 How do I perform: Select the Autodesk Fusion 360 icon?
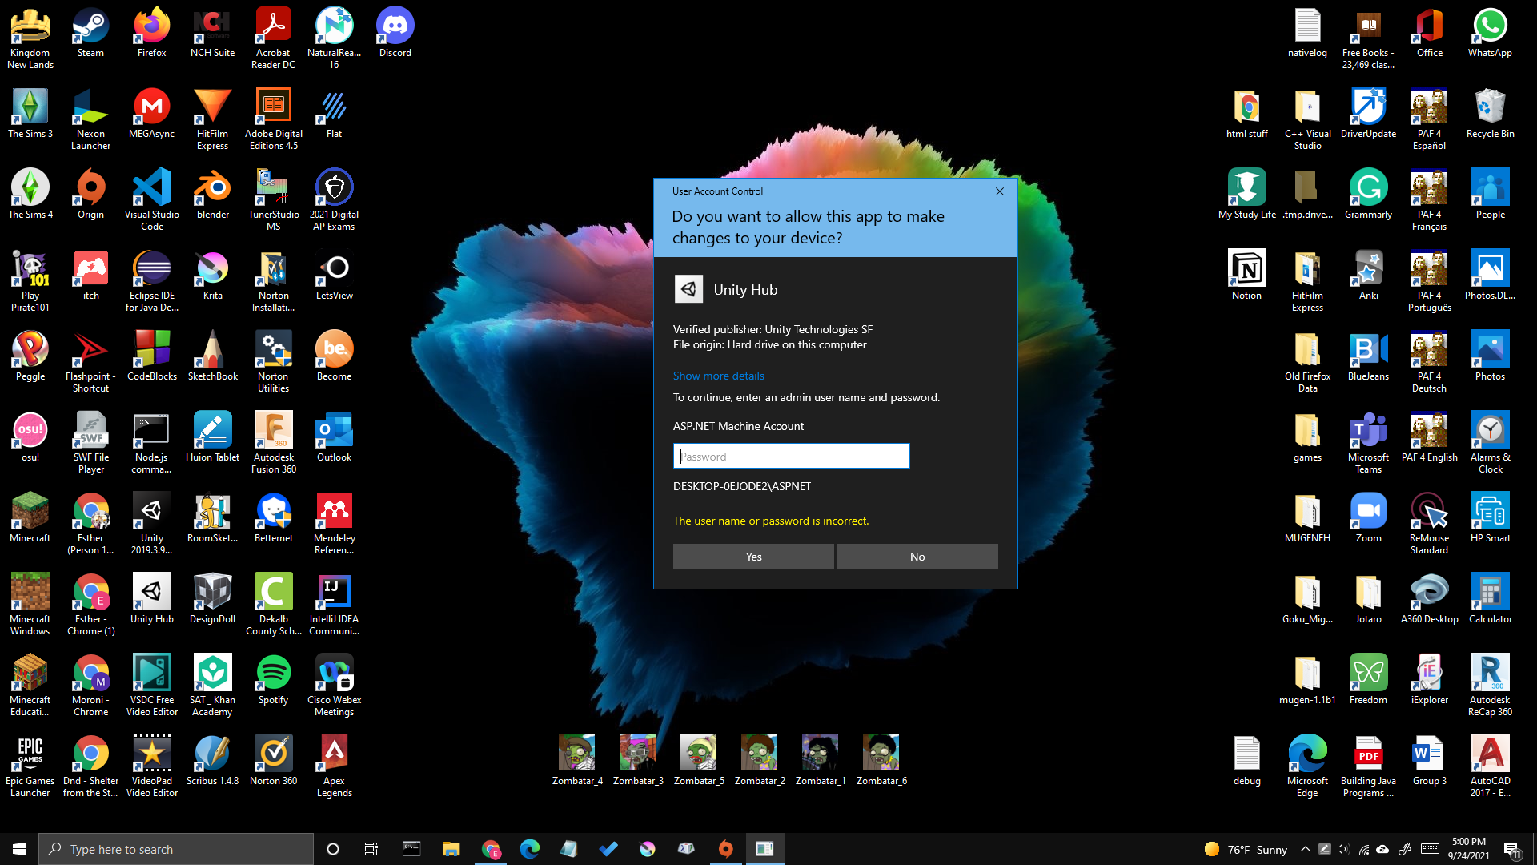pyautogui.click(x=273, y=443)
